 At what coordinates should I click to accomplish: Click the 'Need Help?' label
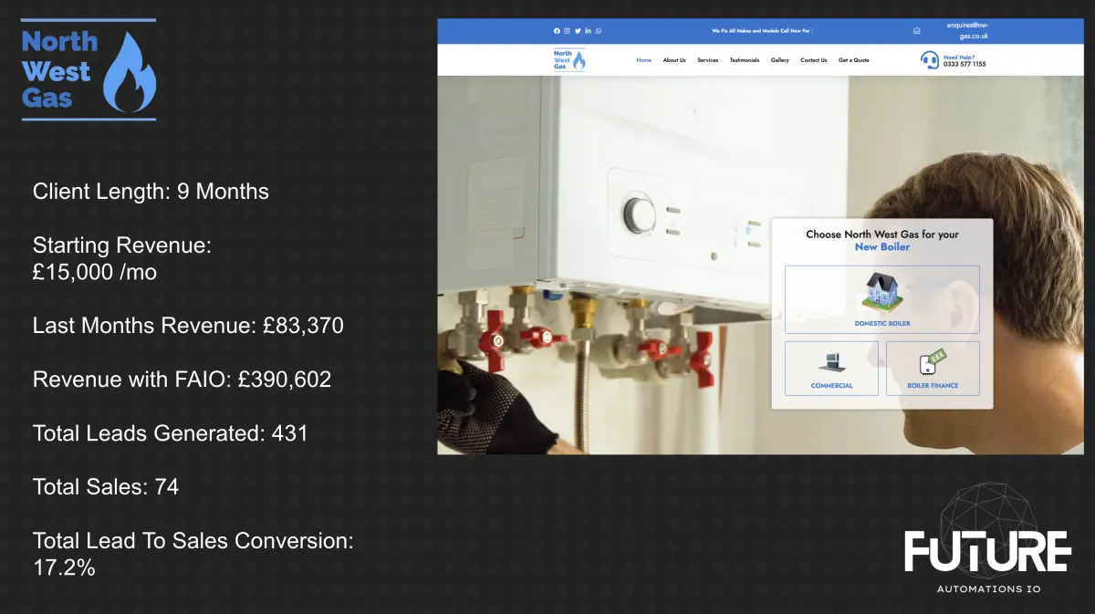[x=959, y=57]
